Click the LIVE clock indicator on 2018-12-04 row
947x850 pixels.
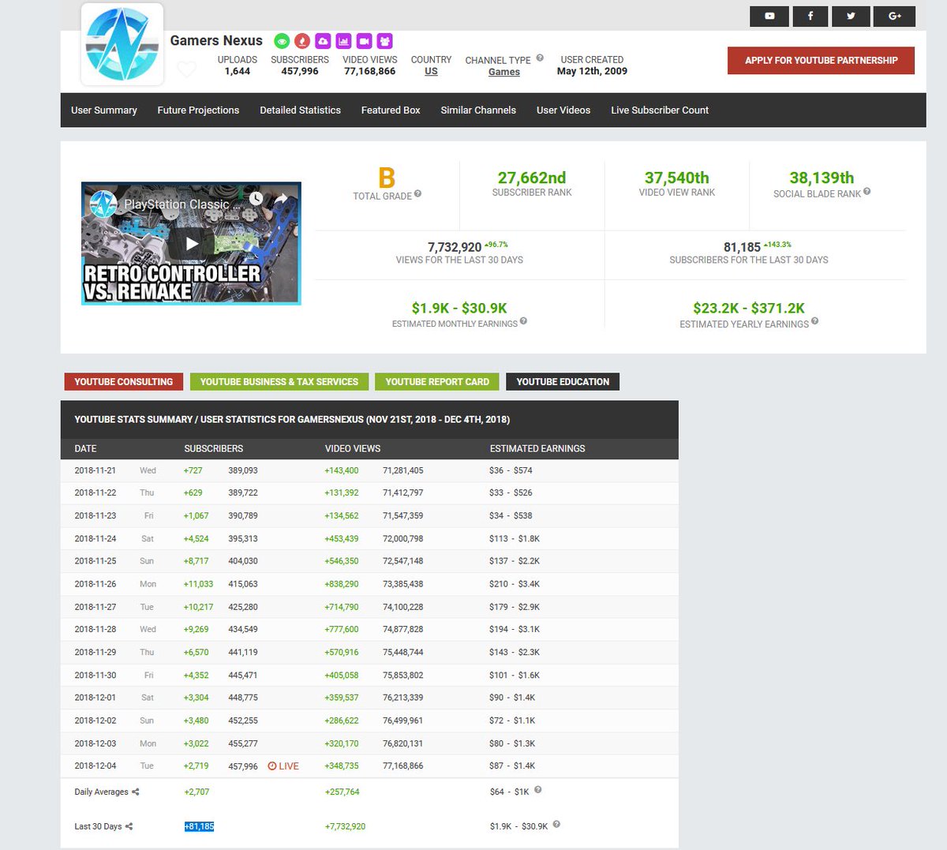tap(283, 766)
